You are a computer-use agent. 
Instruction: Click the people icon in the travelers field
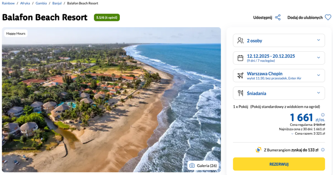(x=240, y=40)
